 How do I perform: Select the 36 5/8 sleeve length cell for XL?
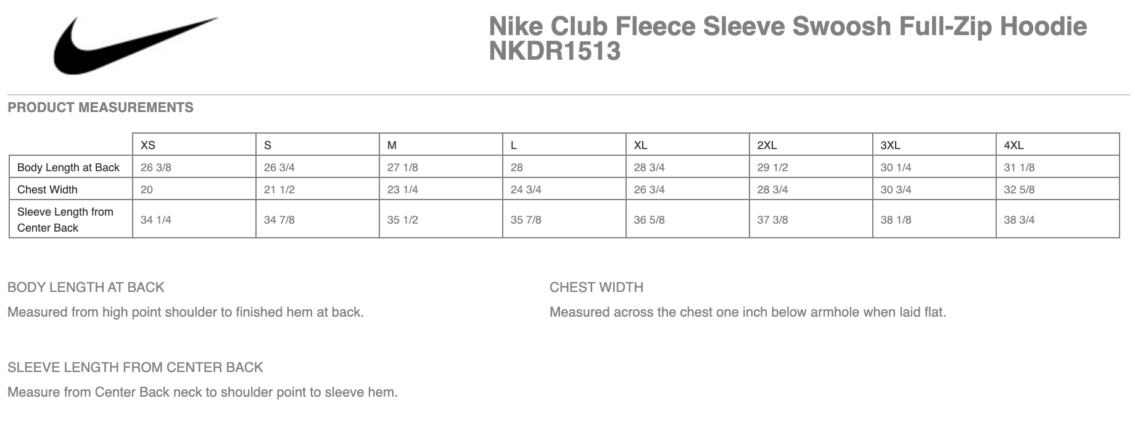click(688, 219)
